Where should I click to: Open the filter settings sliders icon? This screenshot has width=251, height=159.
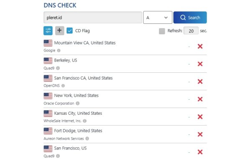48,31
